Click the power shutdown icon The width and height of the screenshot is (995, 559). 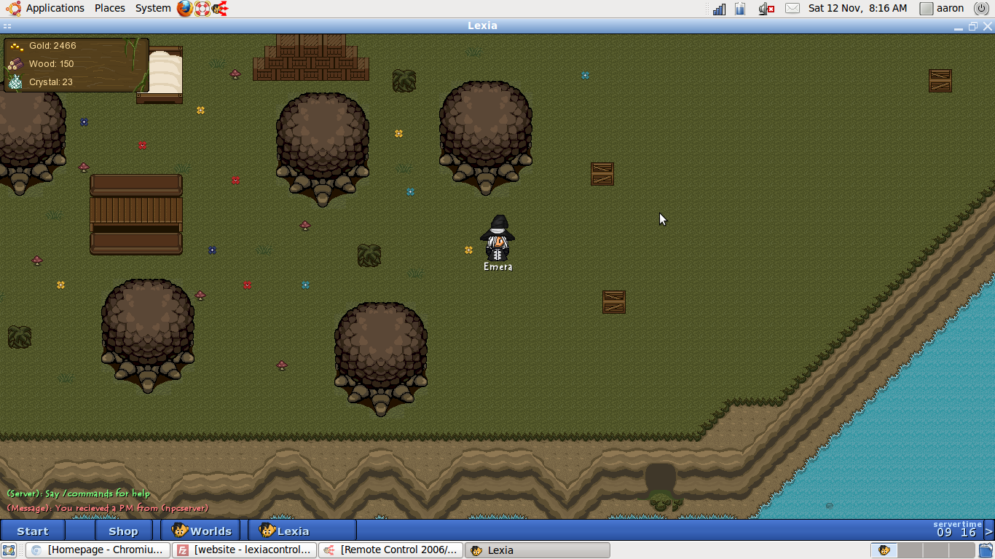[x=981, y=9]
